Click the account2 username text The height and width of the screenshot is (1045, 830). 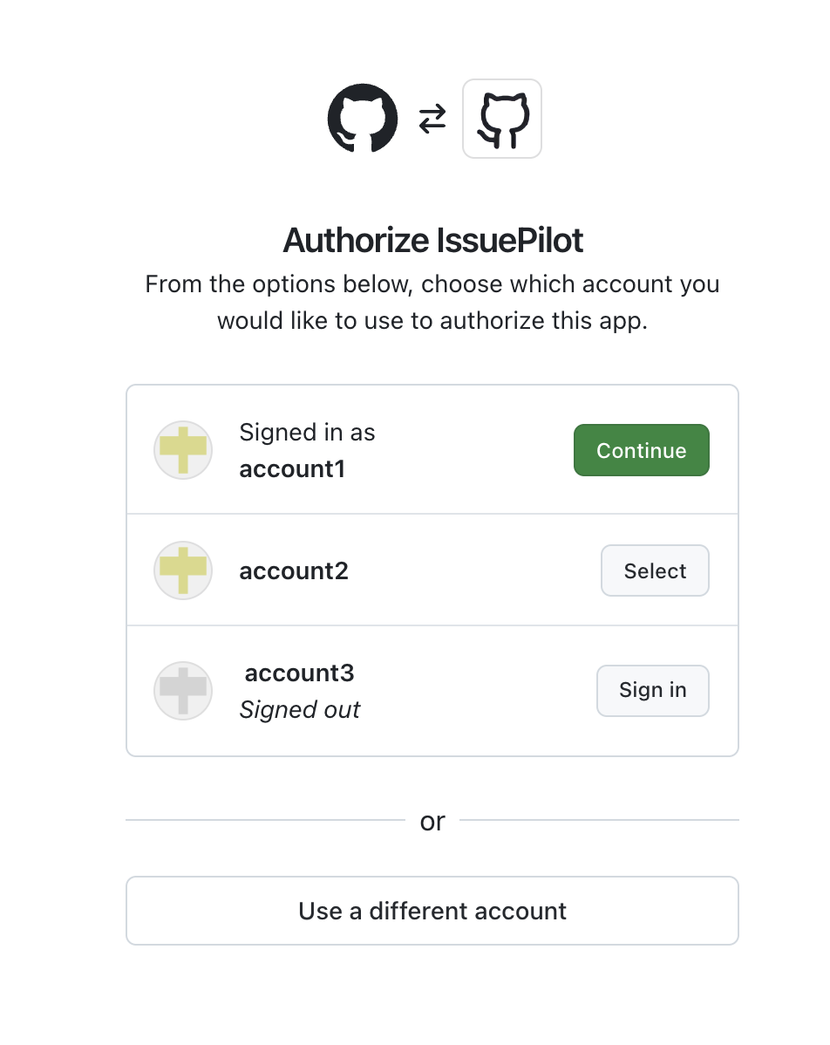pyautogui.click(x=293, y=570)
